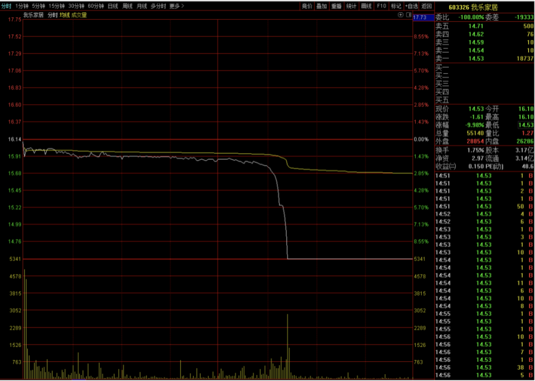Toggle the 分时 line legend label
This screenshot has height=381, width=535.
[x=52, y=15]
